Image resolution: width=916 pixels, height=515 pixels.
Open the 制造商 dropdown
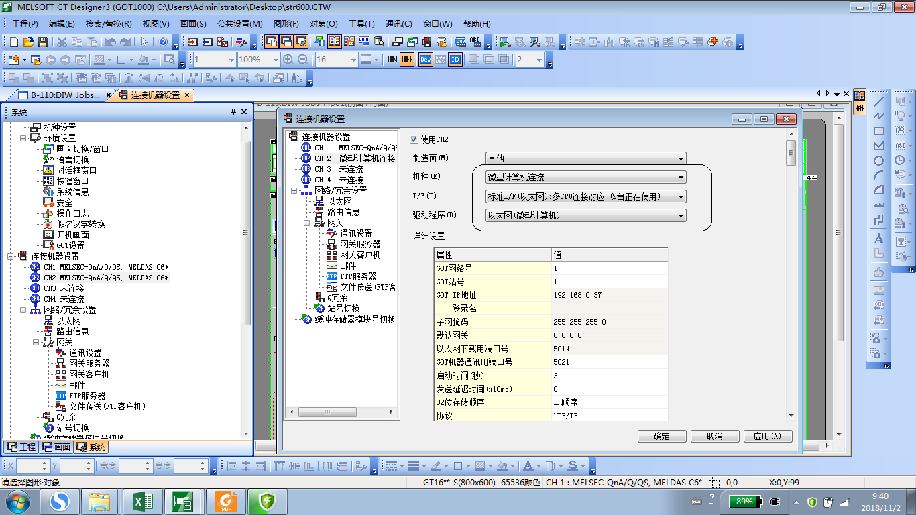click(x=586, y=158)
